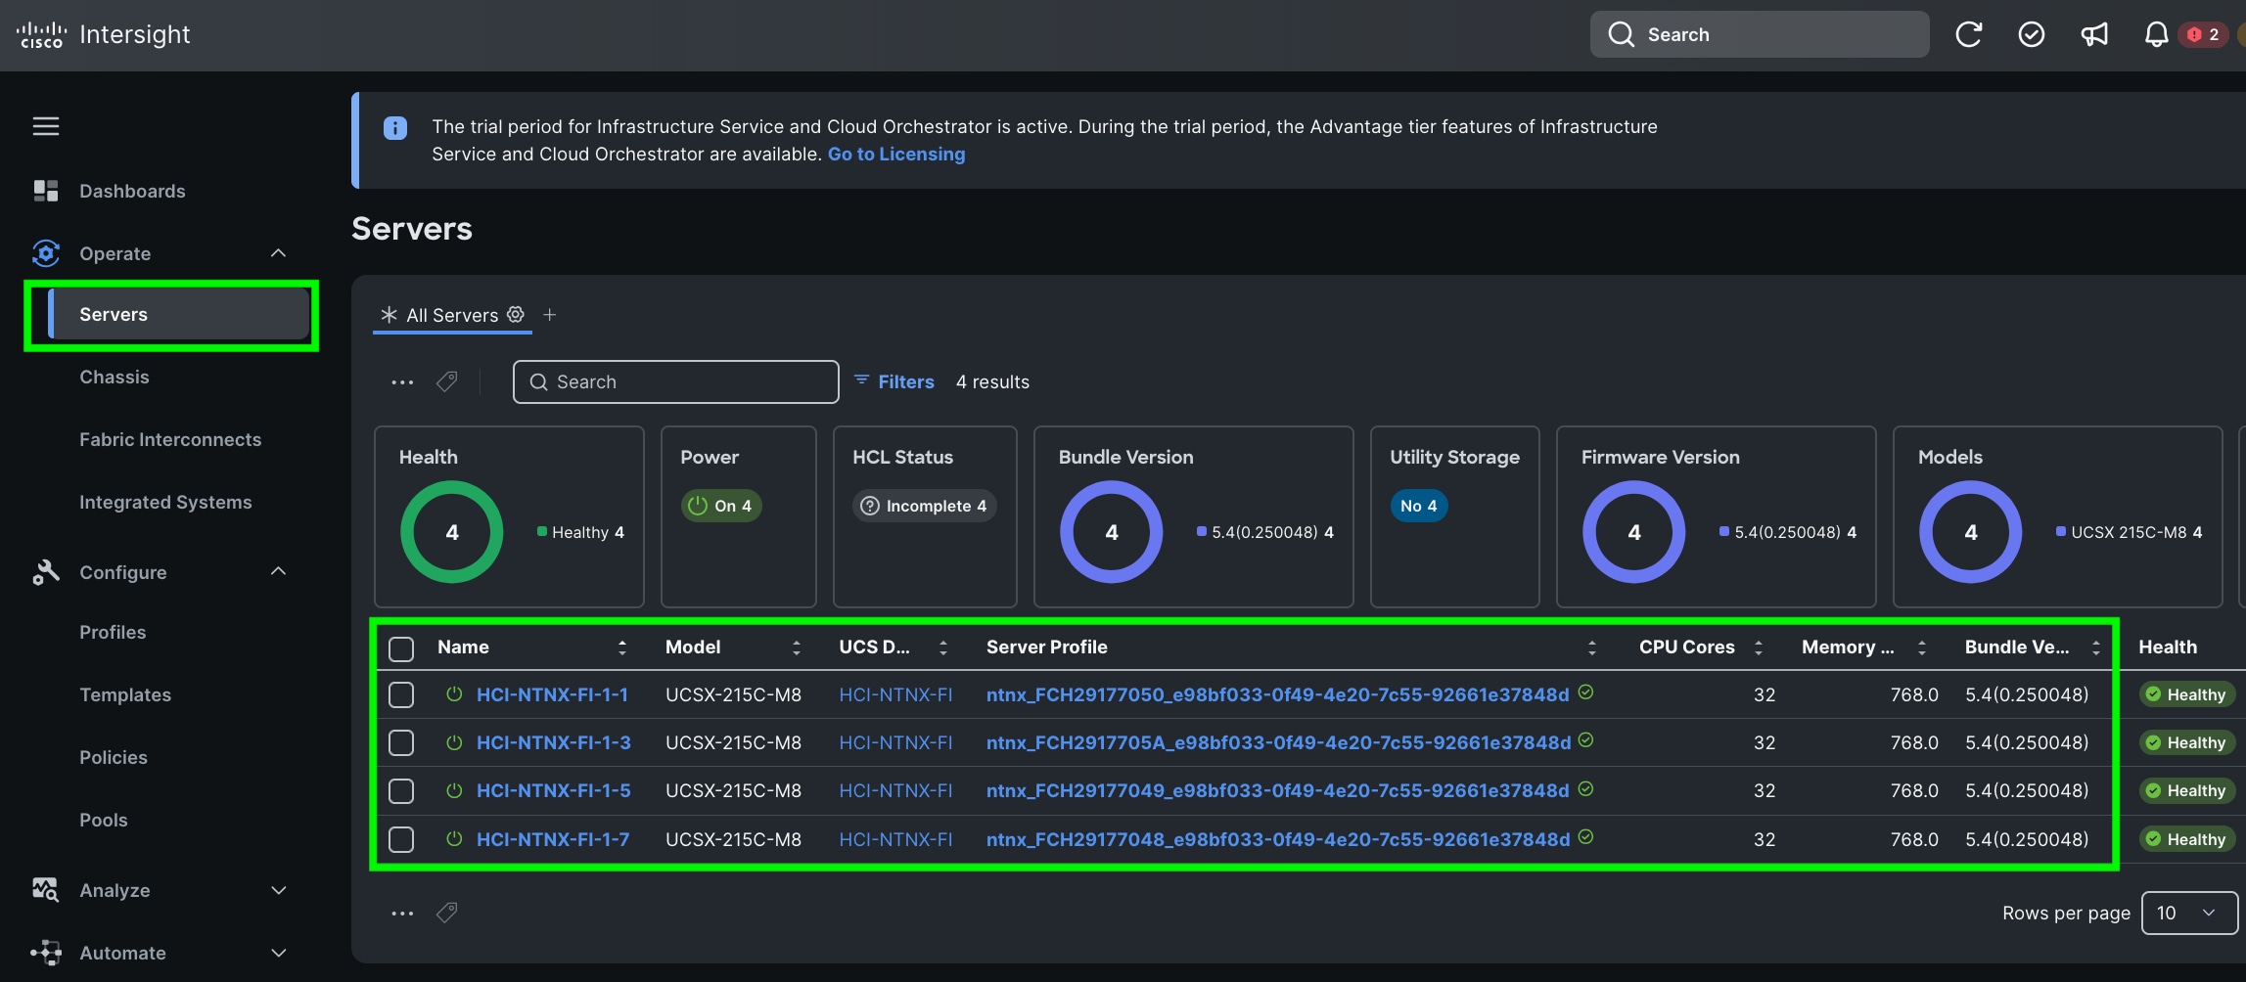Open the notifications bell
The width and height of the screenshot is (2246, 982).
click(2154, 33)
